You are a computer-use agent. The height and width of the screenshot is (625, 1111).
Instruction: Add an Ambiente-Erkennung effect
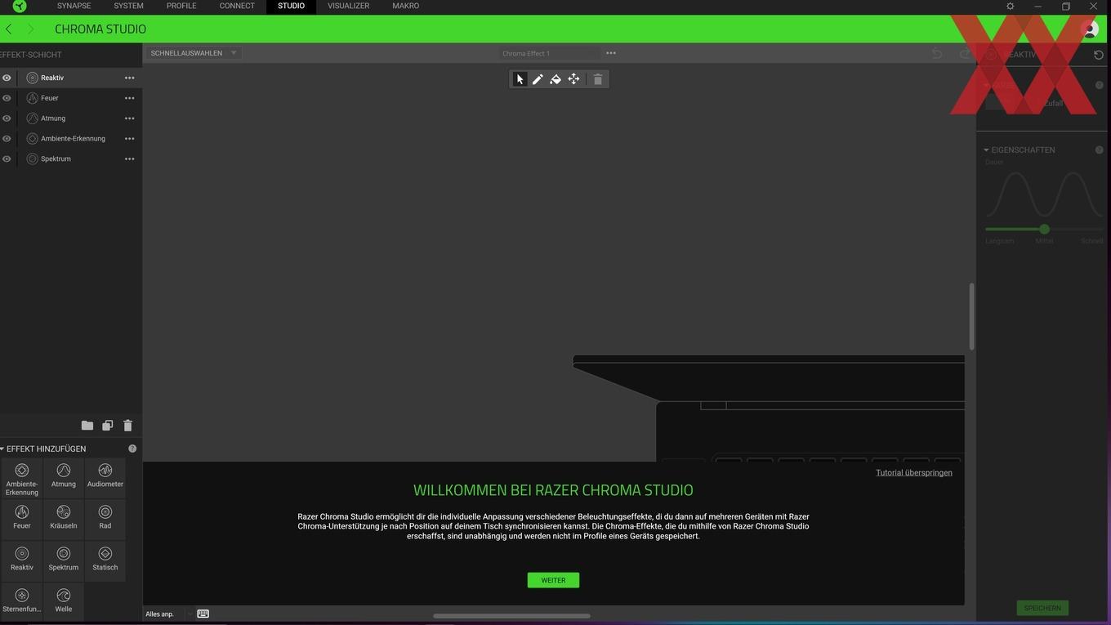(22, 478)
